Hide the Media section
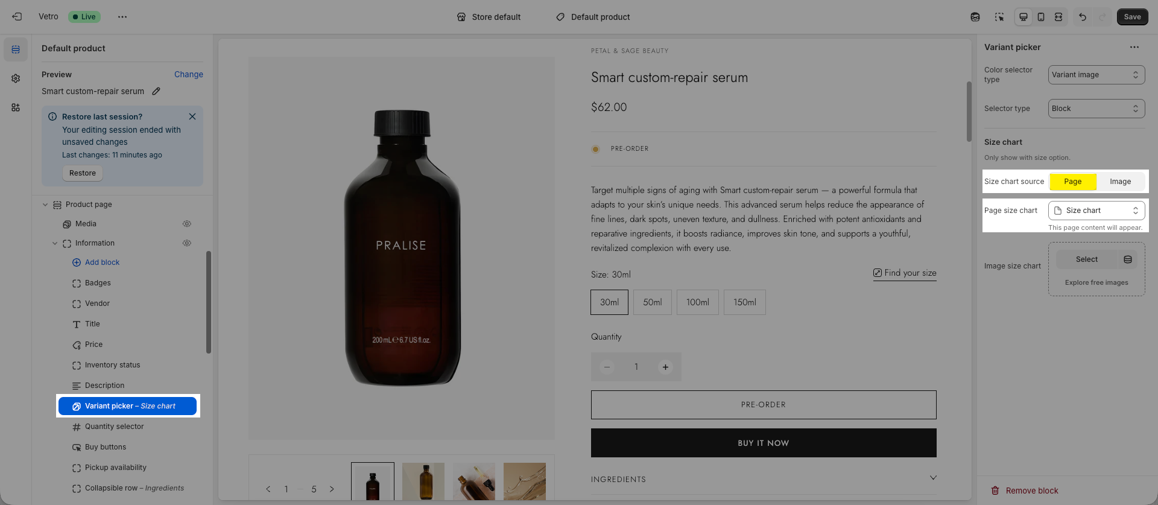Viewport: 1158px width, 505px height. pyautogui.click(x=187, y=224)
